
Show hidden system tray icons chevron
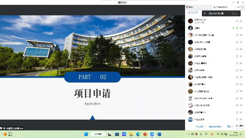(189, 134)
